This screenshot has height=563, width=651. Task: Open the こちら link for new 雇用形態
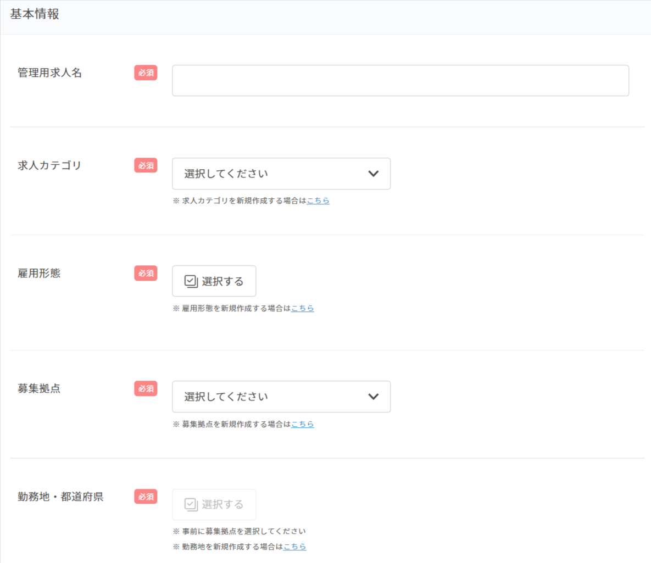pyautogui.click(x=303, y=309)
